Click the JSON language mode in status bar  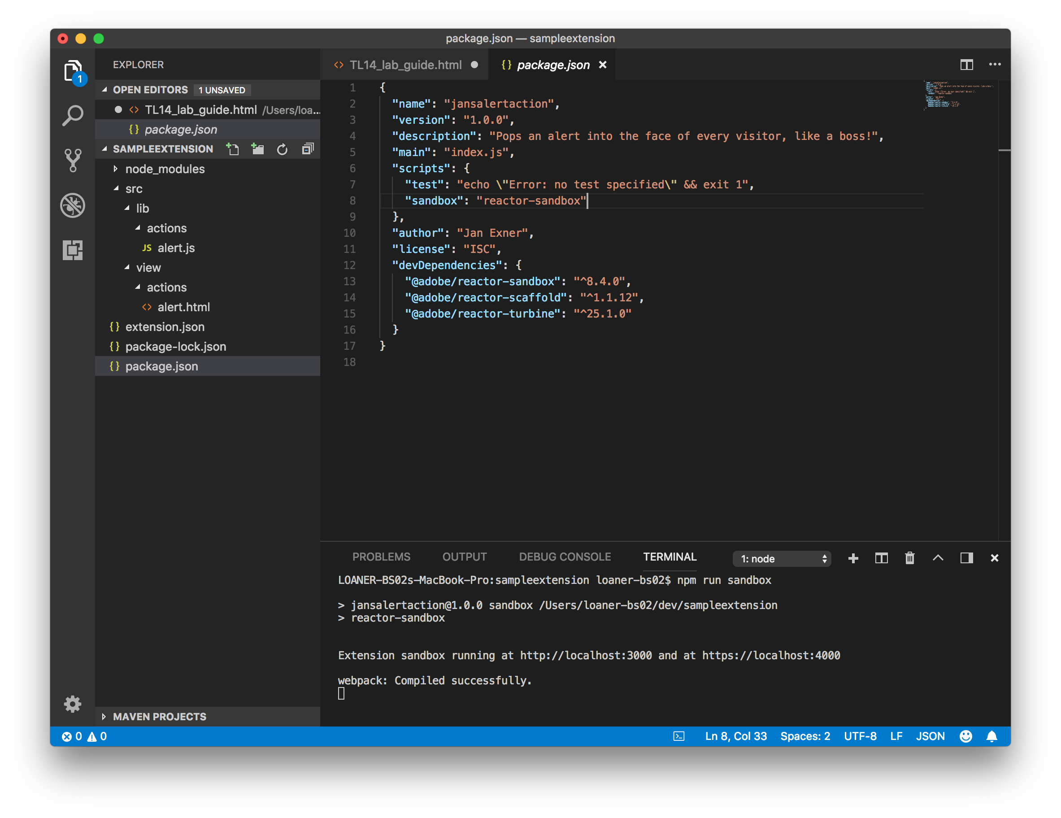point(930,736)
